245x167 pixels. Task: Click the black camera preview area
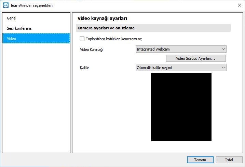click(181, 107)
